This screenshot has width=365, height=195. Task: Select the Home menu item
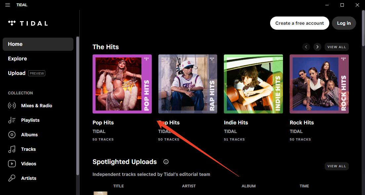point(38,44)
